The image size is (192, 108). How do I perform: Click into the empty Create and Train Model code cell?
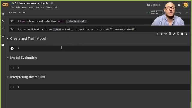pyautogui.click(x=99, y=49)
